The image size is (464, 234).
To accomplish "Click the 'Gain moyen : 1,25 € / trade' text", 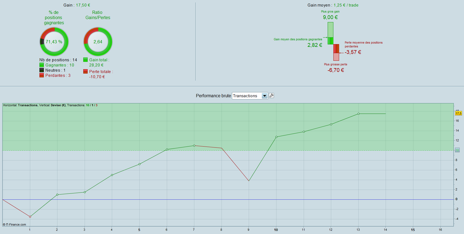I will 333,5.
